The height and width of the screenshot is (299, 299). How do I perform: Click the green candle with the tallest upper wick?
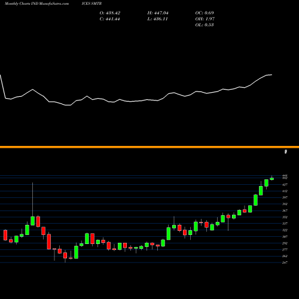point(33,221)
